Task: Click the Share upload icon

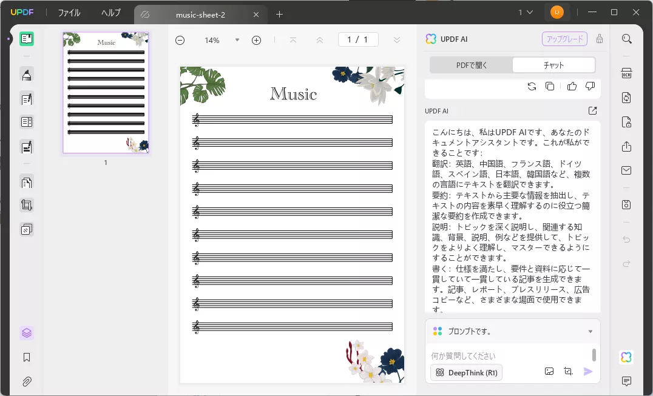Action: pyautogui.click(x=627, y=146)
